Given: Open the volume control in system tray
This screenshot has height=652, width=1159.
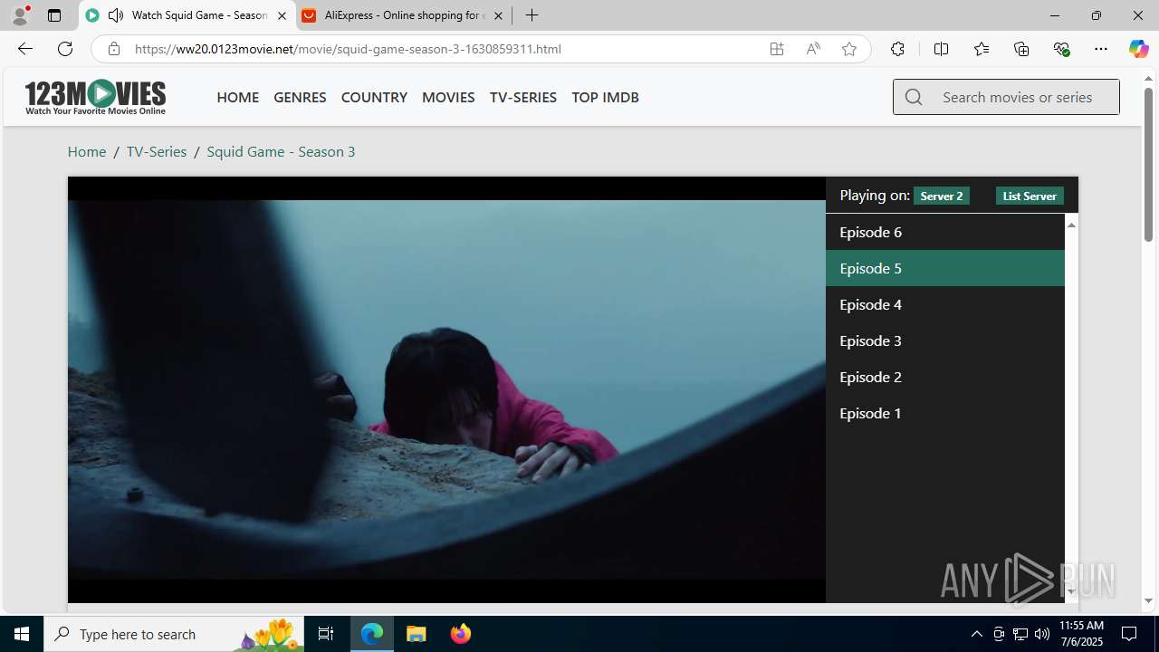Looking at the screenshot, I should click(x=1042, y=634).
